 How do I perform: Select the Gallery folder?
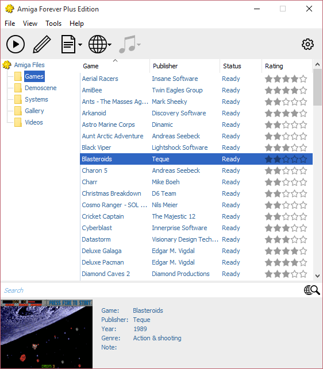coord(34,111)
